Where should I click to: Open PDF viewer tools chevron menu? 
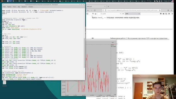tap(172, 14)
